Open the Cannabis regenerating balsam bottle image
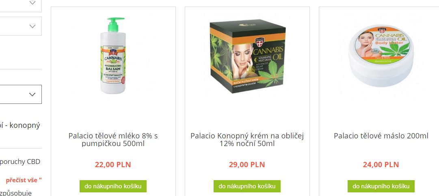The height and width of the screenshot is (196, 439). pyautogui.click(x=113, y=56)
